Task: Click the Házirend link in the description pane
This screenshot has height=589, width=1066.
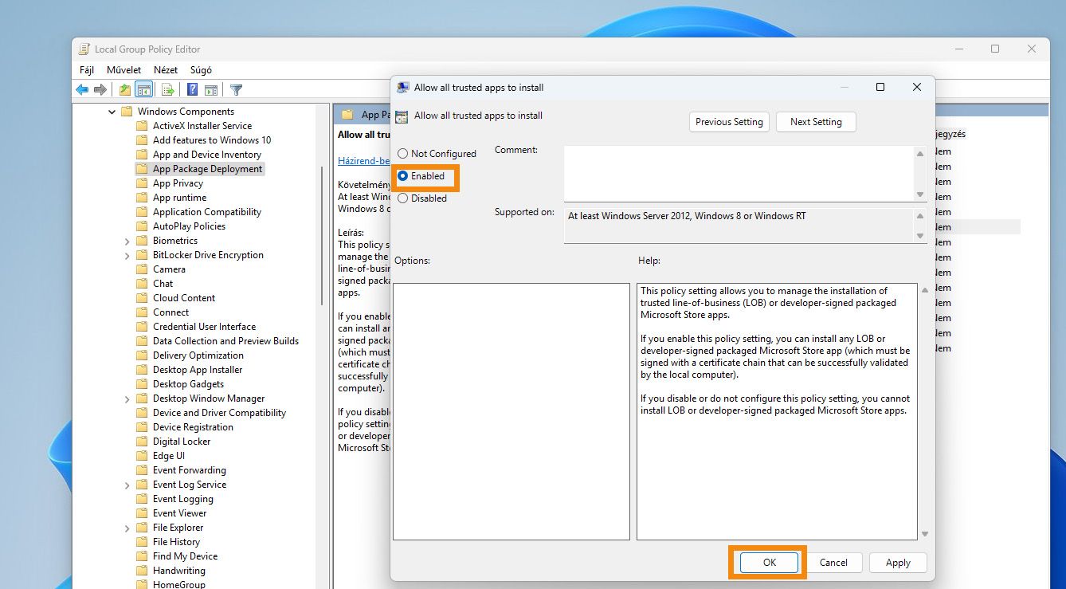Action: 363,160
